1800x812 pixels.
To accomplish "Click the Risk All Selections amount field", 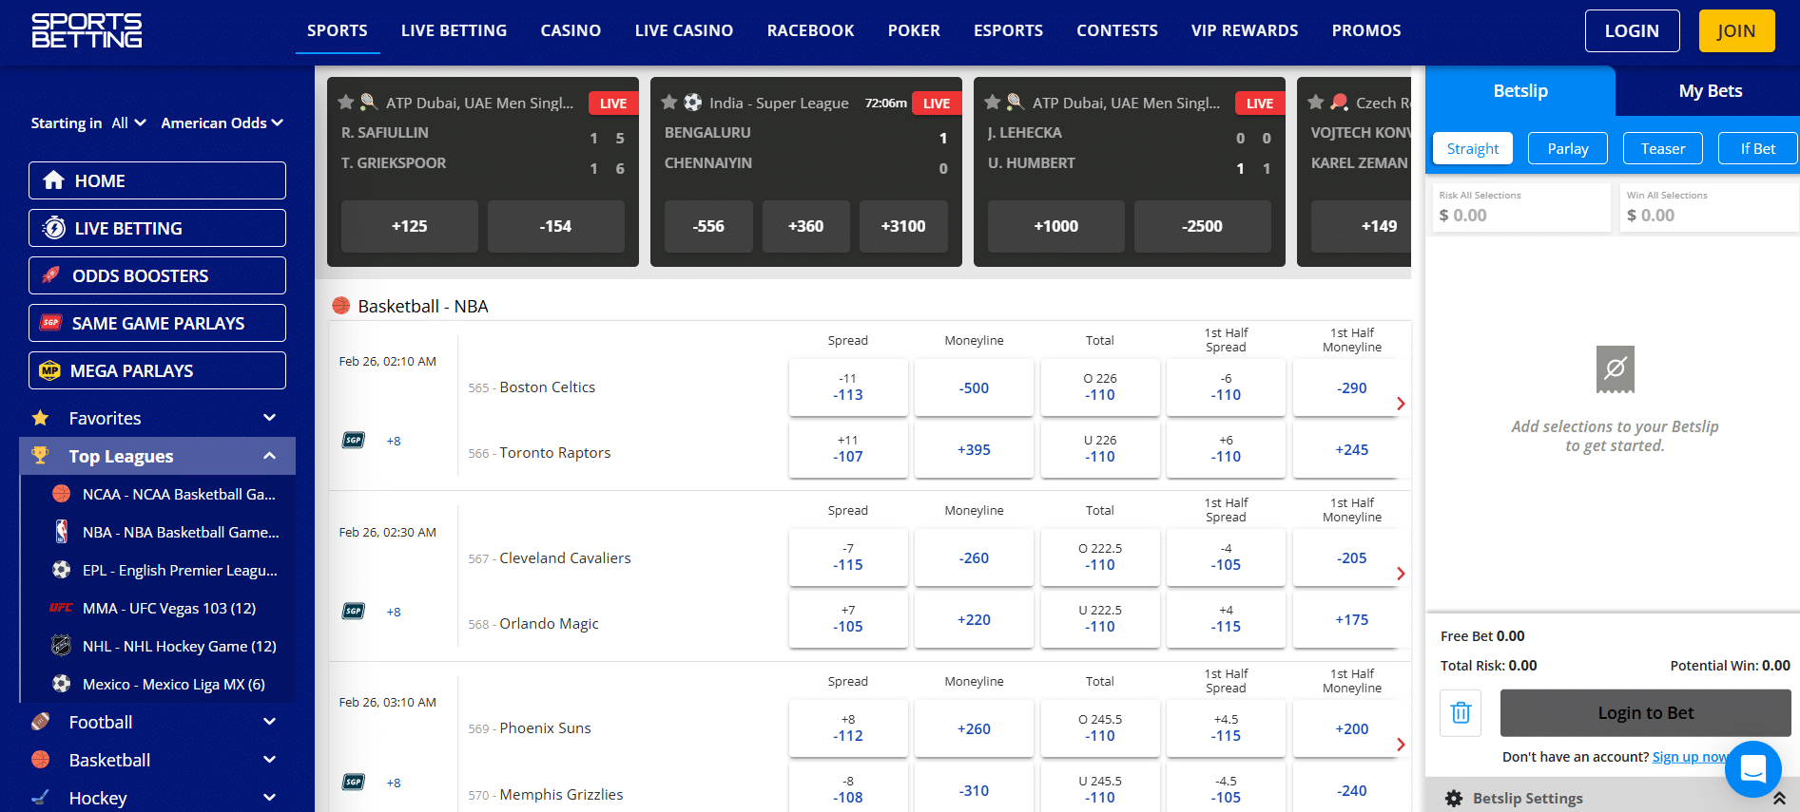I will (x=1521, y=207).
